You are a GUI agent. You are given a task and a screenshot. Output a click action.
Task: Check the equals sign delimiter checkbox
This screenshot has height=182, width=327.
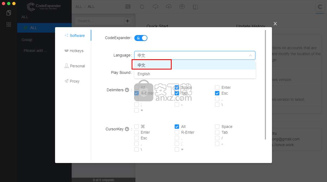pos(137,110)
